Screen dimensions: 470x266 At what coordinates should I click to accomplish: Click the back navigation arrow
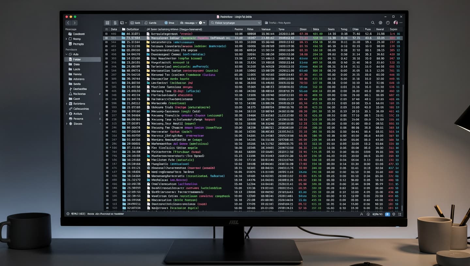click(68, 23)
